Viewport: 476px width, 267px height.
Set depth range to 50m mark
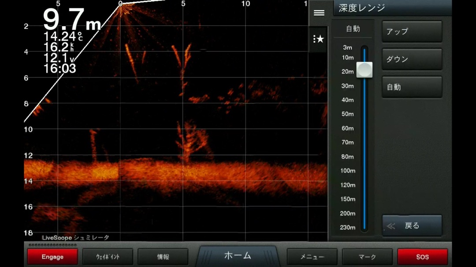click(348, 114)
